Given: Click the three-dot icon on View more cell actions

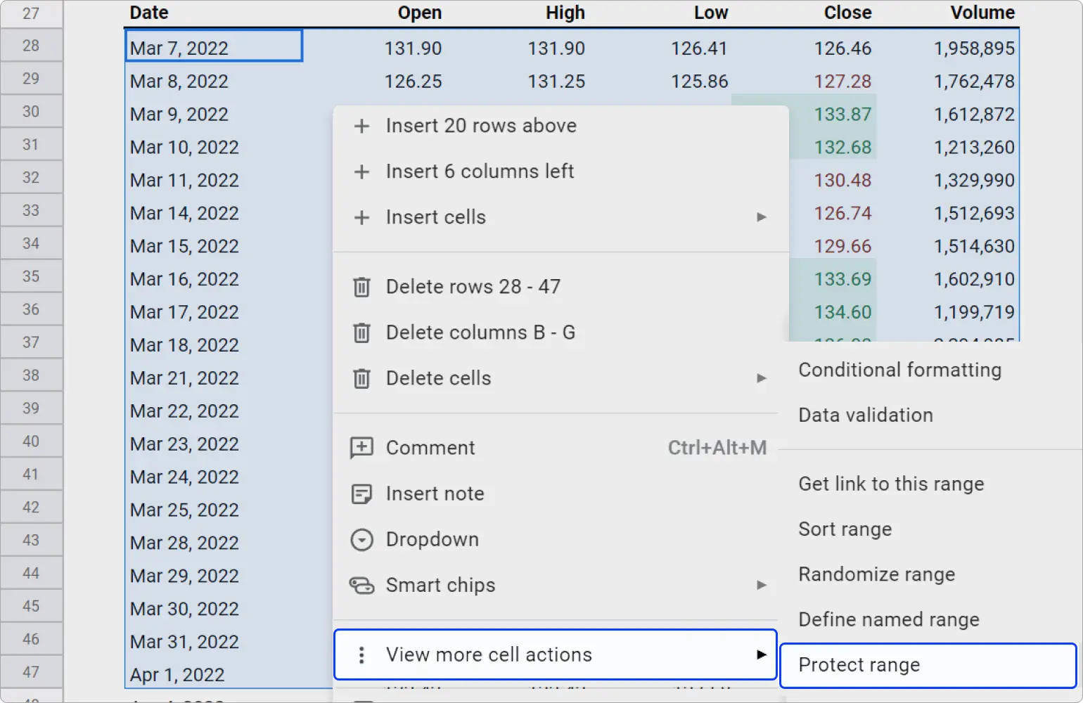Looking at the screenshot, I should [x=361, y=654].
